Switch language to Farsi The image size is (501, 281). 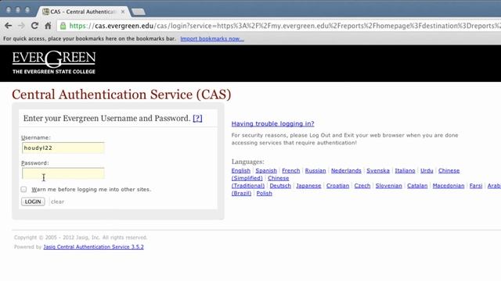point(476,186)
